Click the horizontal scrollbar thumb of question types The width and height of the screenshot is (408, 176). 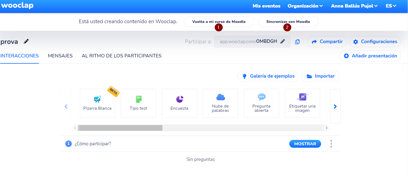(x=120, y=128)
